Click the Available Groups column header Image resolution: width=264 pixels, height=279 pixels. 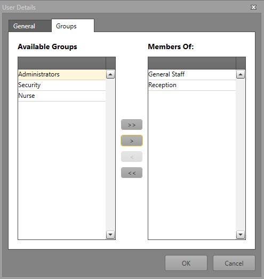click(62, 63)
